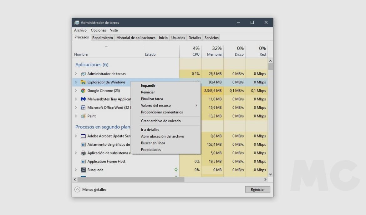Viewport: 366px width, 215px height.
Task: Sort processes by the Memoria column
Action: coord(214,52)
